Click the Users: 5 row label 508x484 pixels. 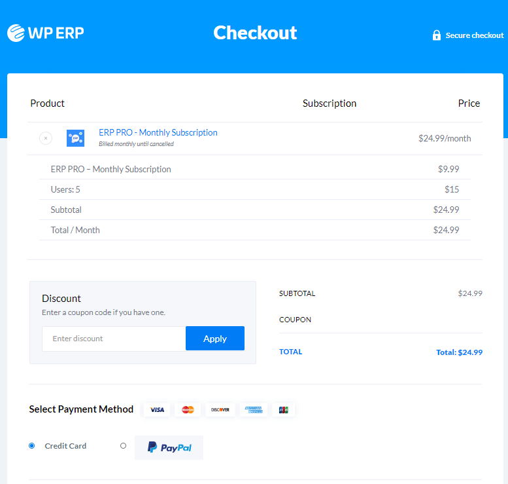(x=65, y=189)
